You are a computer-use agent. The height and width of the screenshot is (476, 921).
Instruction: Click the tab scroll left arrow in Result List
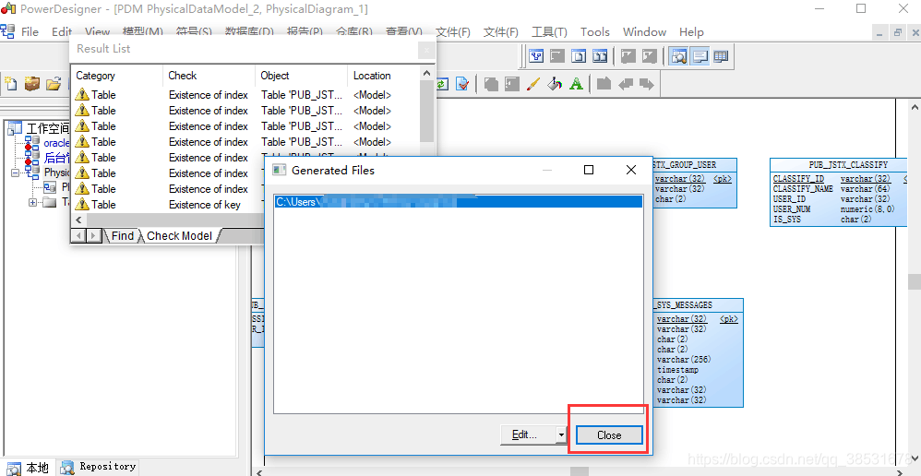pos(78,235)
